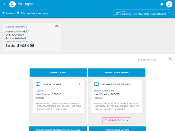Open the user profile avatar
The height and width of the screenshot is (131, 175).
[x=169, y=4]
